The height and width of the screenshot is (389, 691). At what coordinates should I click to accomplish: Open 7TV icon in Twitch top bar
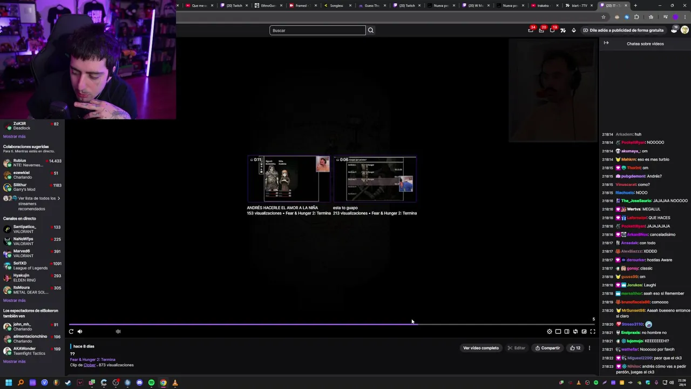pos(563,30)
